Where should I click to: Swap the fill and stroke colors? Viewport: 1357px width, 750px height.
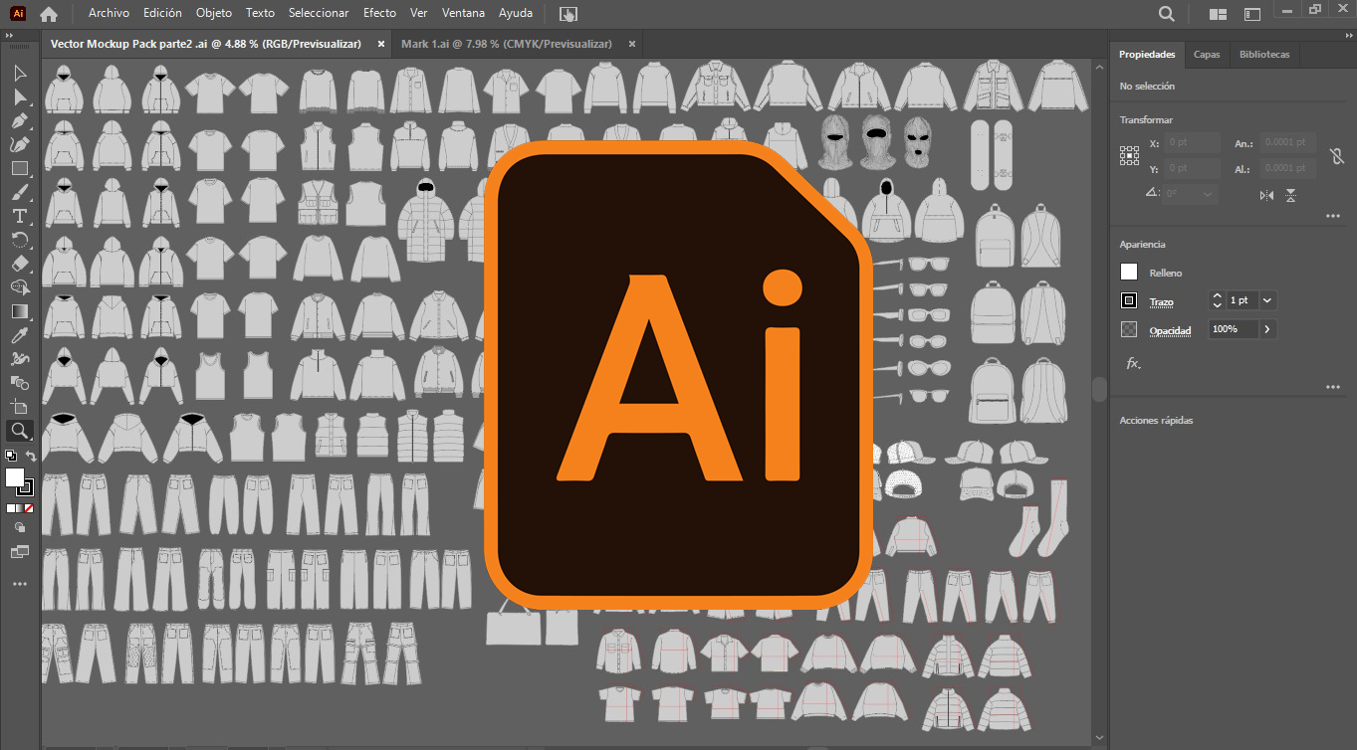[x=32, y=457]
